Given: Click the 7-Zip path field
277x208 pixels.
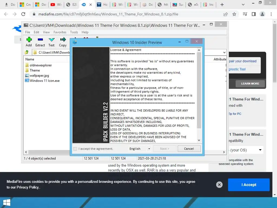Looking at the screenshot, I should pos(51,52).
